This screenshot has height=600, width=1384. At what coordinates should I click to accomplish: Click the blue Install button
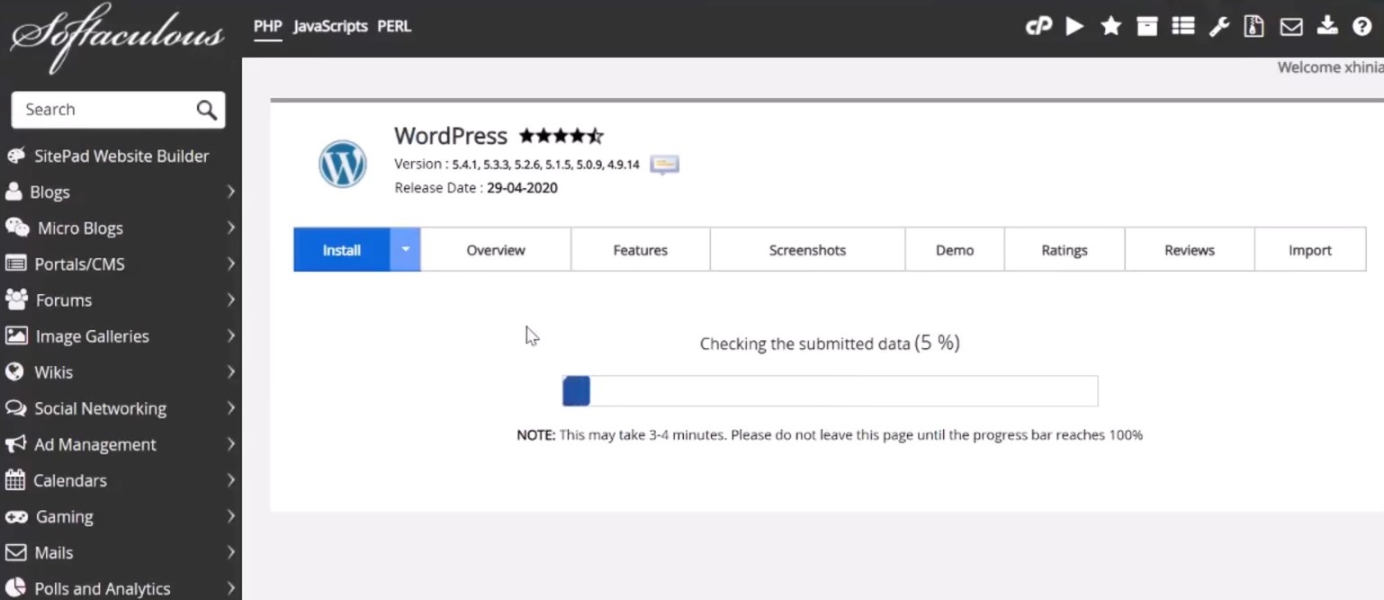click(x=342, y=249)
